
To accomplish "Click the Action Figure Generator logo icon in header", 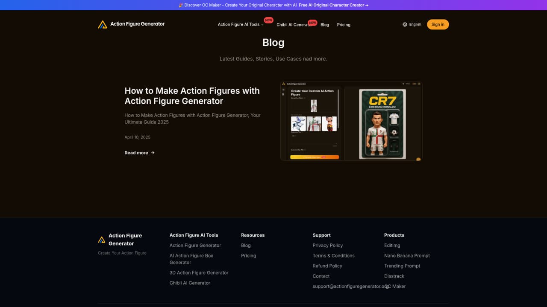I will pyautogui.click(x=103, y=24).
